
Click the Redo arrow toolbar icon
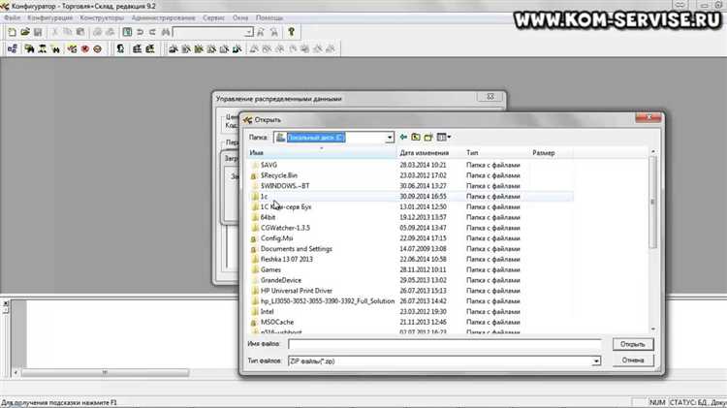tap(152, 32)
